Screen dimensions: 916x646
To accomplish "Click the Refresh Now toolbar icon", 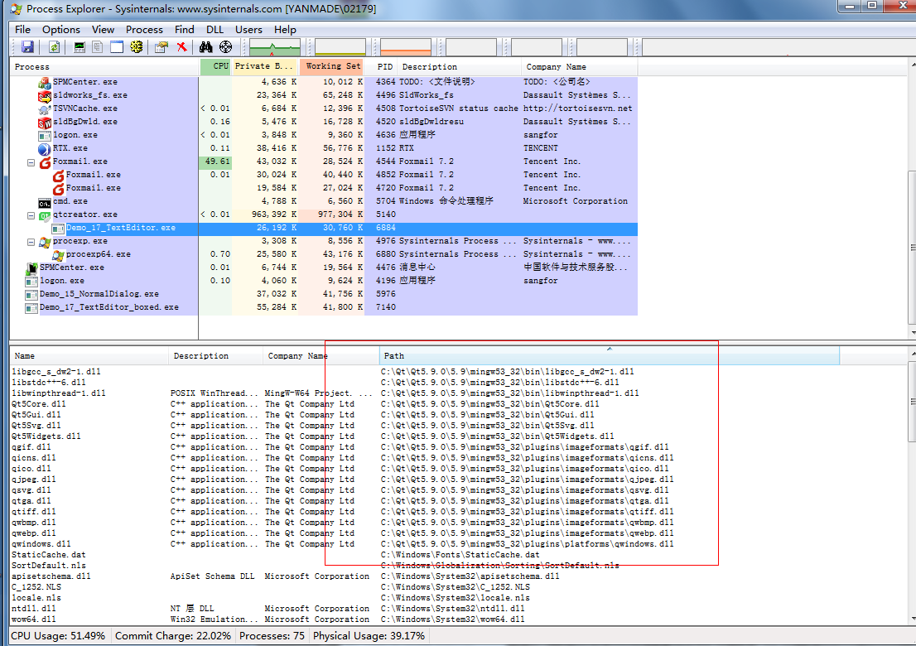I will (x=55, y=46).
